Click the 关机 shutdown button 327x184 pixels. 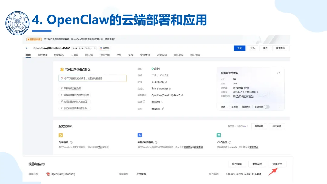pyautogui.click(x=252, y=48)
